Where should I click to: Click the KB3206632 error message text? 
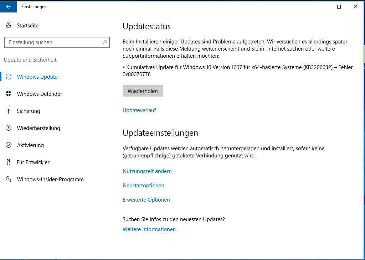pyautogui.click(x=238, y=71)
